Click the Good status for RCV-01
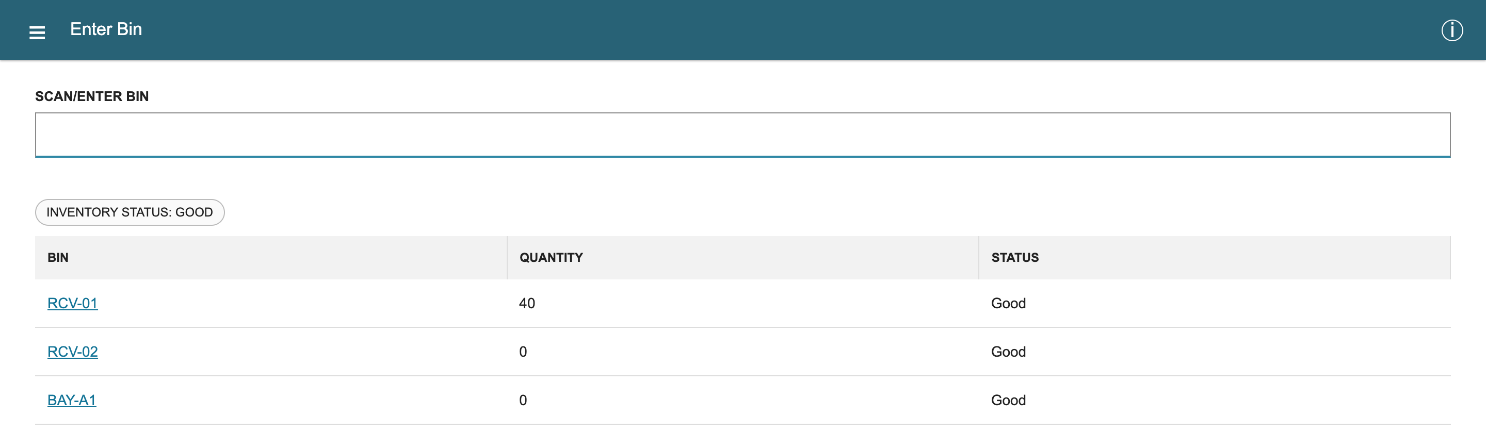This screenshot has width=1486, height=433. click(x=1008, y=303)
